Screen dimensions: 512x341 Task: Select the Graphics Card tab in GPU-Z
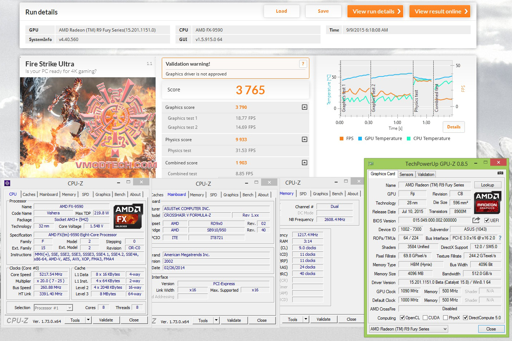(x=383, y=174)
